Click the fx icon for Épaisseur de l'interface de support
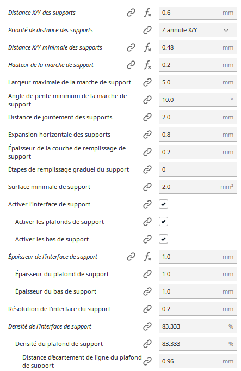The height and width of the screenshot is (371, 241). coord(147,257)
